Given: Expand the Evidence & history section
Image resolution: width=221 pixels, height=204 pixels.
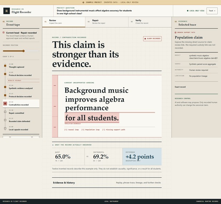Looking at the screenshot, I should coord(107,183).
